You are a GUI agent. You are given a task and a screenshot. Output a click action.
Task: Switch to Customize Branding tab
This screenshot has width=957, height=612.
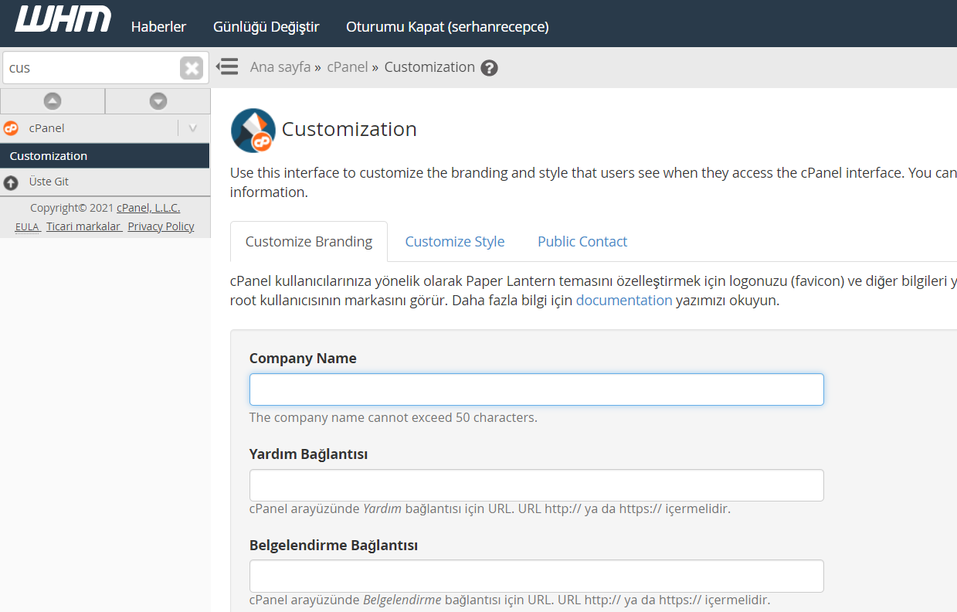[309, 242]
